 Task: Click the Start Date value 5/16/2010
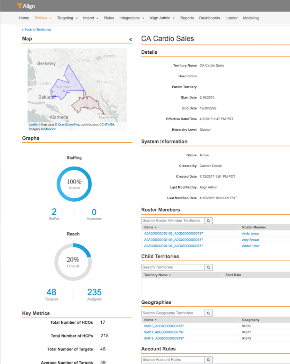tap(207, 98)
